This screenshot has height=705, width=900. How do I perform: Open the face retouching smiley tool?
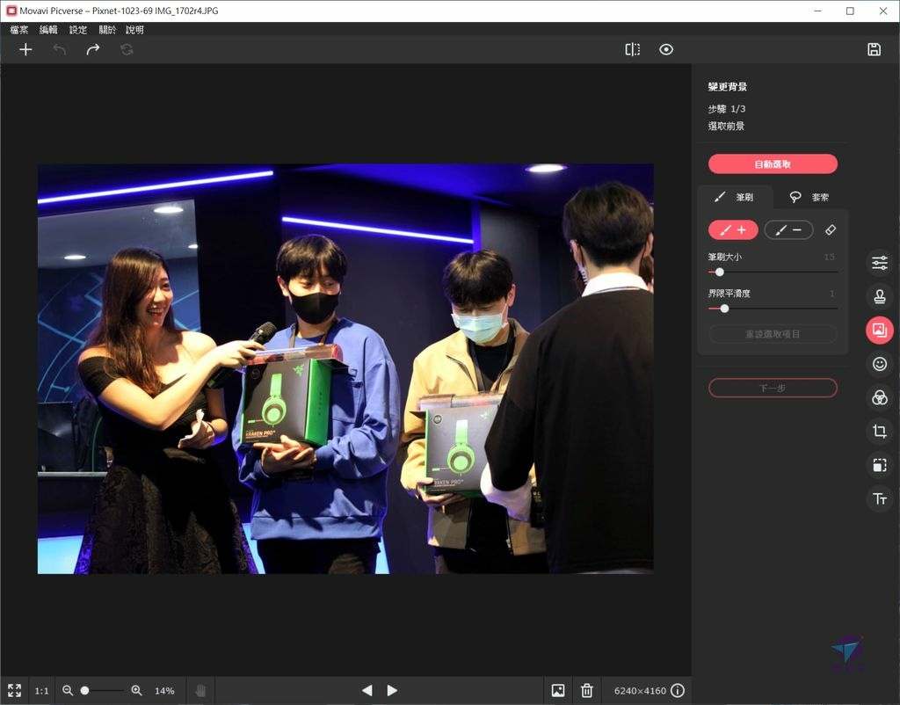879,364
